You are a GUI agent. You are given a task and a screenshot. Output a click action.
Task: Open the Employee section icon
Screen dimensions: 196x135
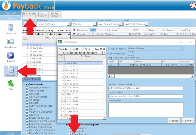(x=11, y=42)
